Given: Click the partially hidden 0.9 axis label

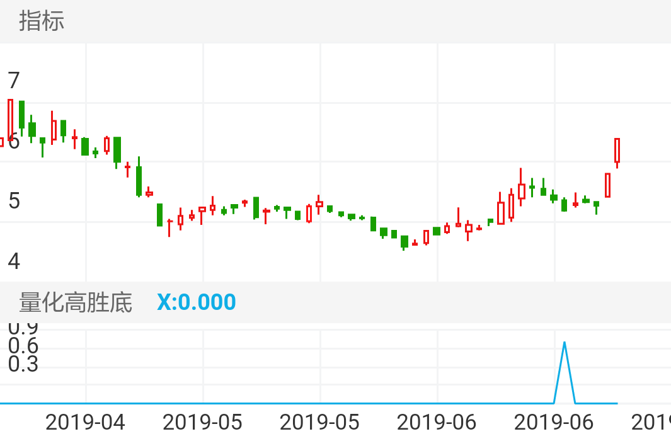Looking at the screenshot, I should click(23, 328).
